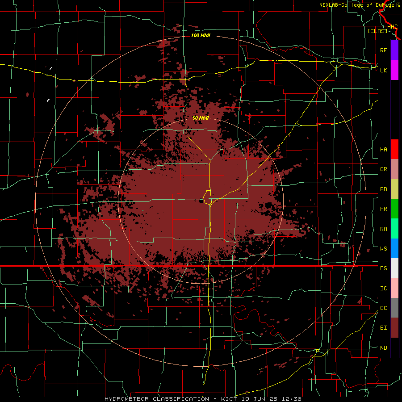Click the WS legend label
This screenshot has height=402, width=402.
click(x=383, y=249)
